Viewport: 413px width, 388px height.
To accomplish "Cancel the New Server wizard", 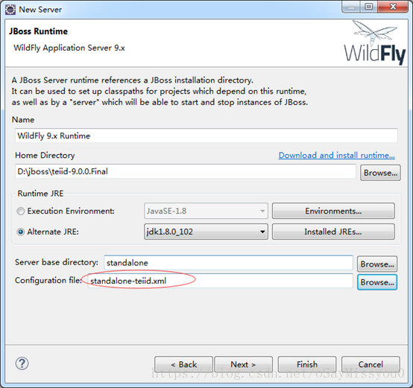I will [x=371, y=364].
